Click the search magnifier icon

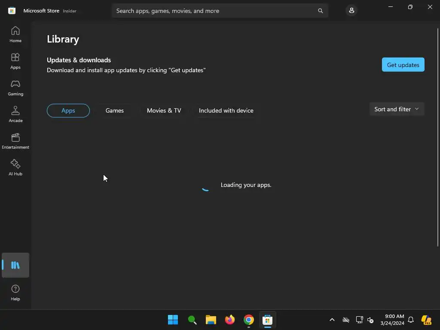click(321, 11)
